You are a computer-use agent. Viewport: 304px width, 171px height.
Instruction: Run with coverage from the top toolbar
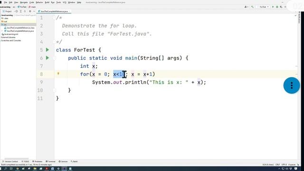[x=281, y=7]
